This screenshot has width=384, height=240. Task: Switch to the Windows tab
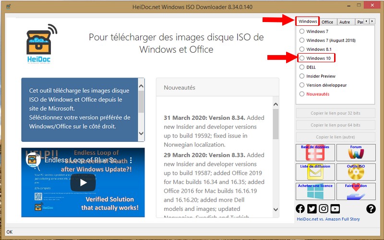tap(308, 22)
